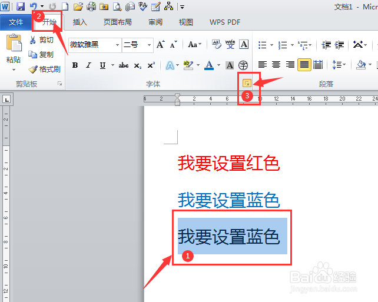This screenshot has height=302, width=378.
Task: Click the Open folder icon
Action: (x=78, y=6)
